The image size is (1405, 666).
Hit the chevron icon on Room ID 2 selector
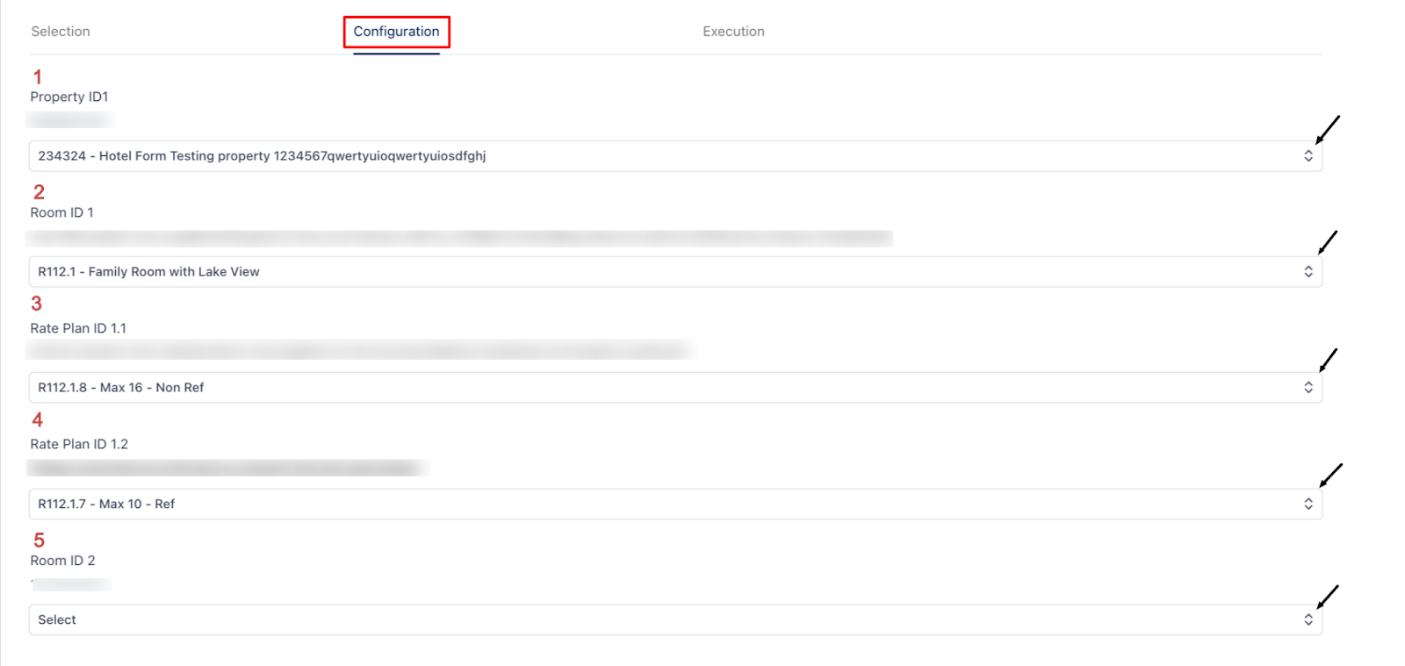click(1308, 619)
